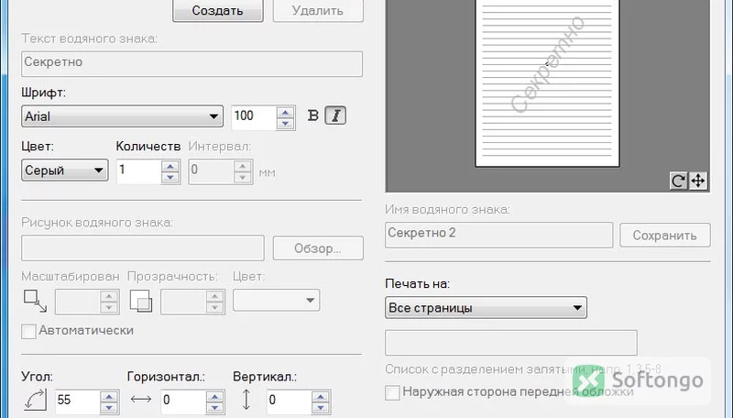Click the Прозрачность value field
This screenshot has width=733, height=418.
183,302
